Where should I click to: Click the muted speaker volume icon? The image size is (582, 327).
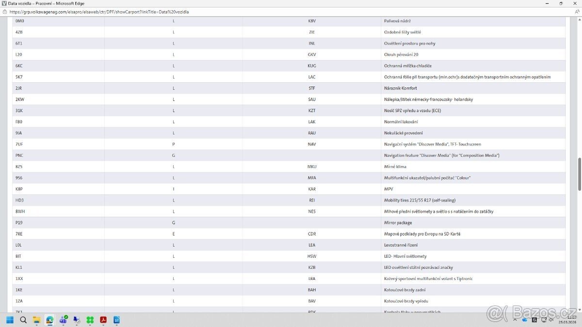tap(551, 320)
